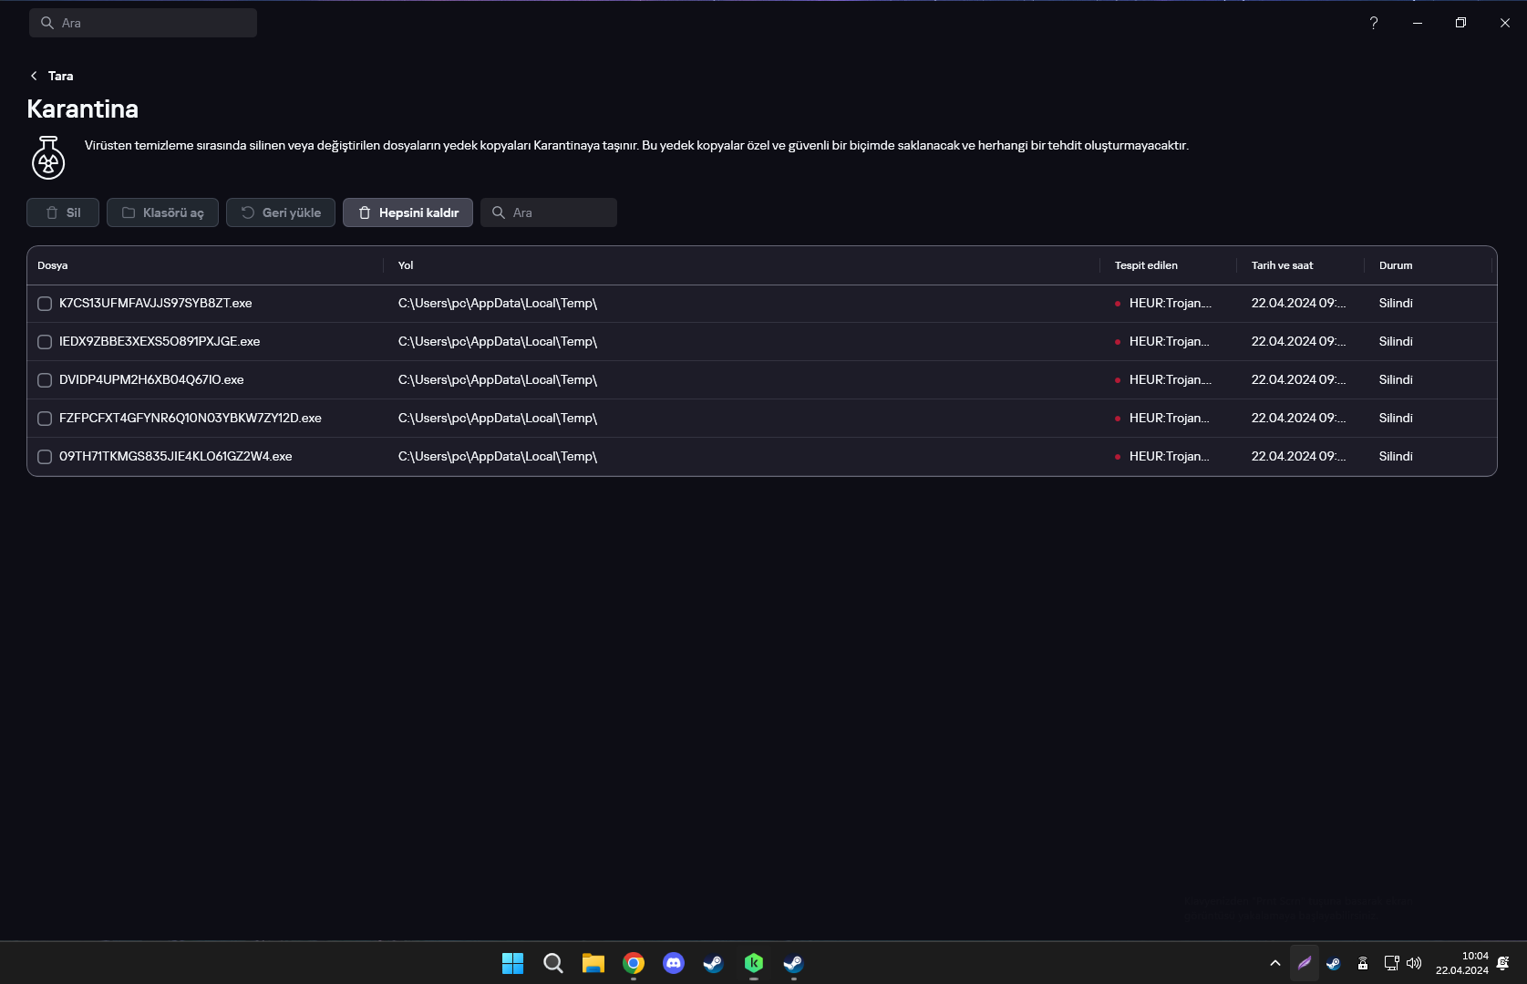
Task: Open the Windows Start menu
Action: click(512, 963)
